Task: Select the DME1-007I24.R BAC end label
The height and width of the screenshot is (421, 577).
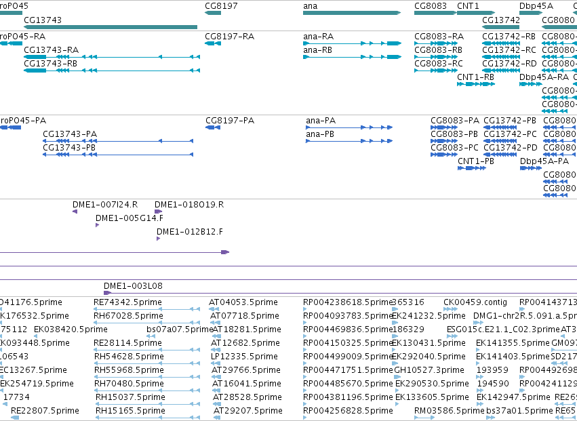Action: (x=105, y=205)
